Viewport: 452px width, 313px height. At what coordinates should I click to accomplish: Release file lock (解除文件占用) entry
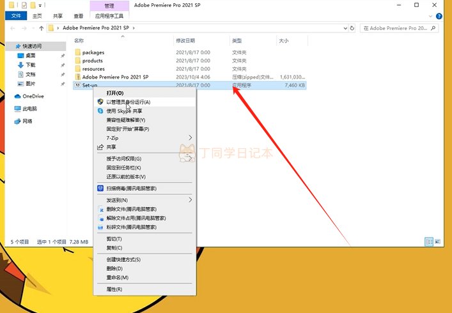click(x=144, y=218)
